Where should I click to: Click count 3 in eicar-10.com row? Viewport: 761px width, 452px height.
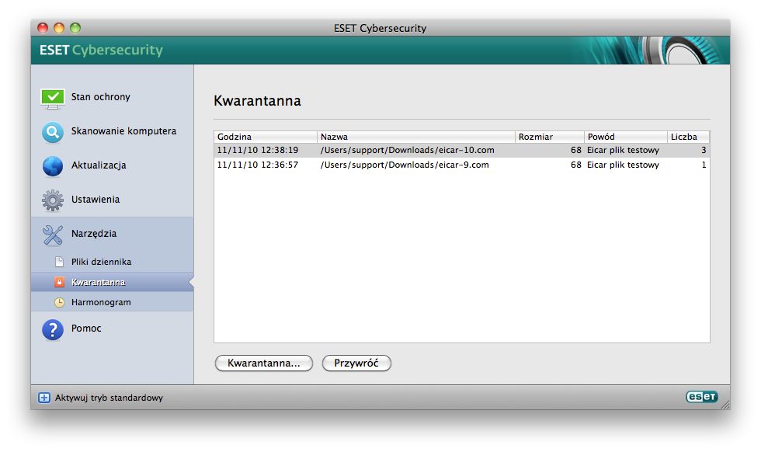pyautogui.click(x=704, y=150)
